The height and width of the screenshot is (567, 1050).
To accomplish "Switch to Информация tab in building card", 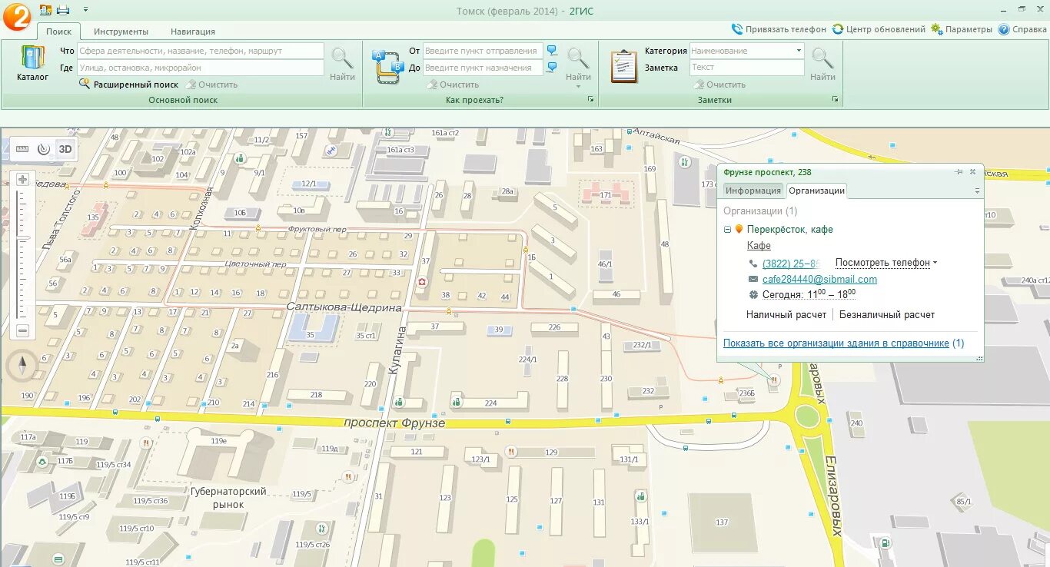I will [x=753, y=191].
